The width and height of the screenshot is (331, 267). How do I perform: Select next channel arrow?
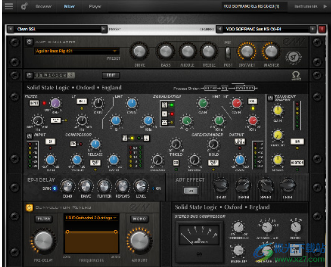pyautogui.click(x=313, y=29)
